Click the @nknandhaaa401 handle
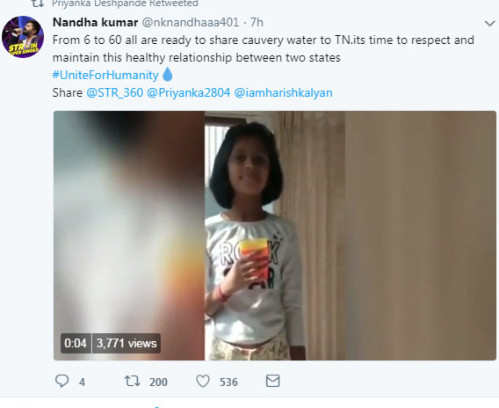 pyautogui.click(x=190, y=22)
